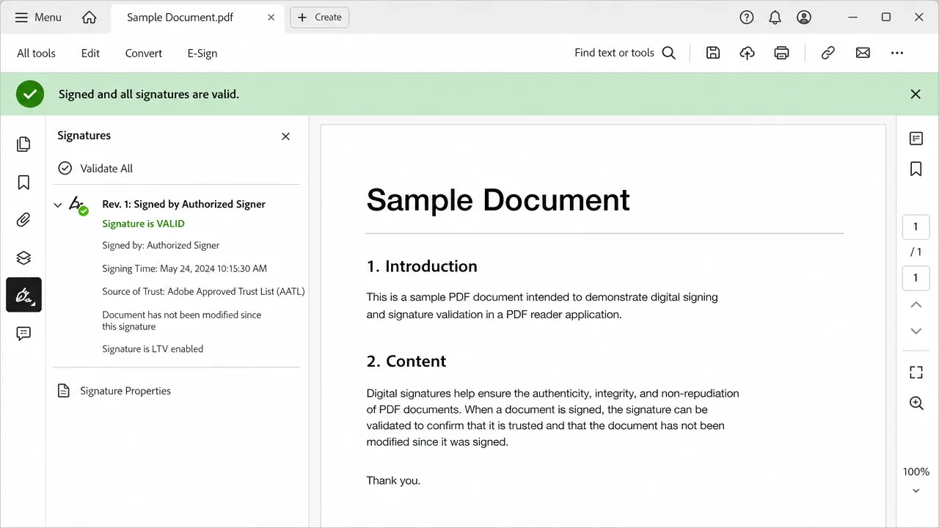Open the Edit menu
The image size is (939, 528).
point(90,53)
